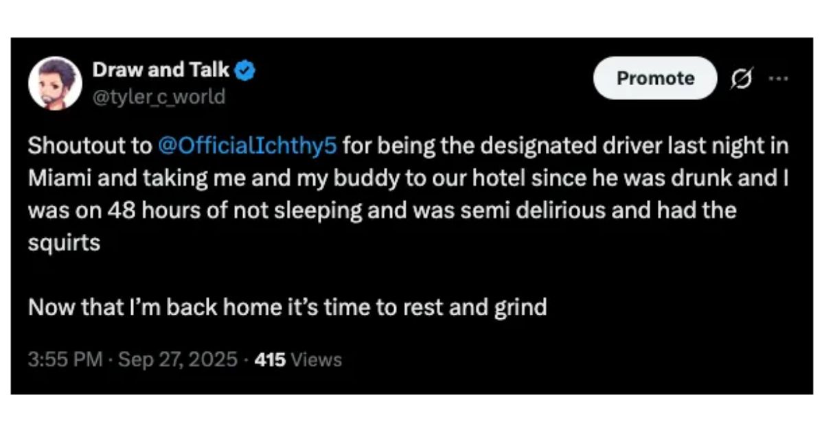Click the word Views after 415
Viewport: 824px width, 432px height.
(317, 359)
